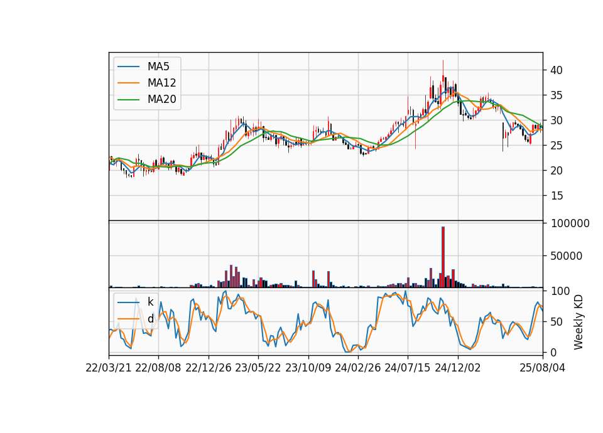Click the MA5 legend label

point(158,67)
